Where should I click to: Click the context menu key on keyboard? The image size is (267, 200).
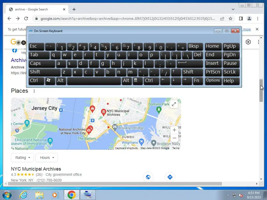pos(137,81)
